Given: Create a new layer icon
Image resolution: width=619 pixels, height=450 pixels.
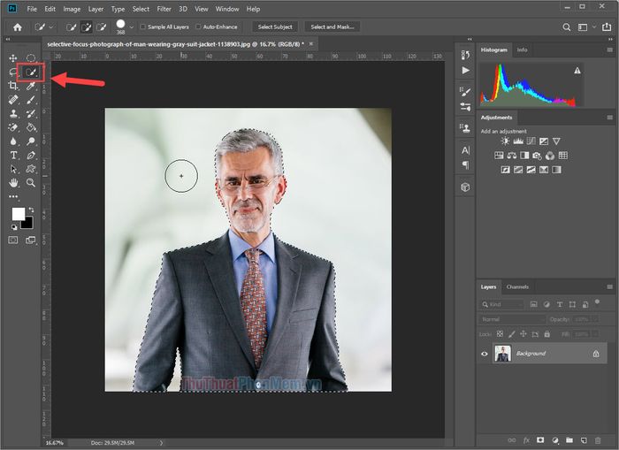Looking at the screenshot, I should coord(584,440).
